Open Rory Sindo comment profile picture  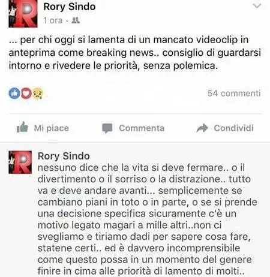(x=20, y=162)
